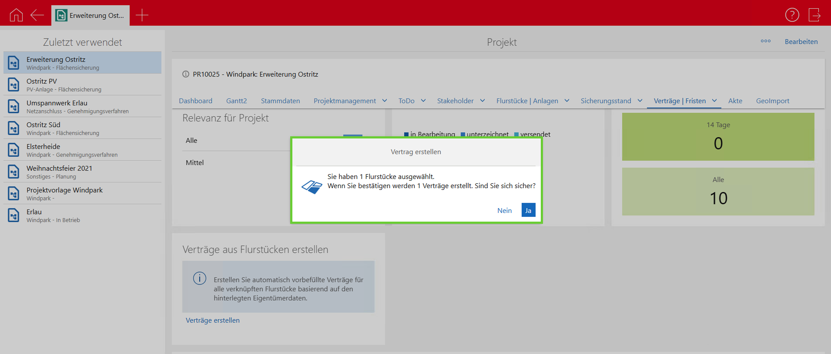Open a new tab with plus icon
831x354 pixels.
pos(142,15)
